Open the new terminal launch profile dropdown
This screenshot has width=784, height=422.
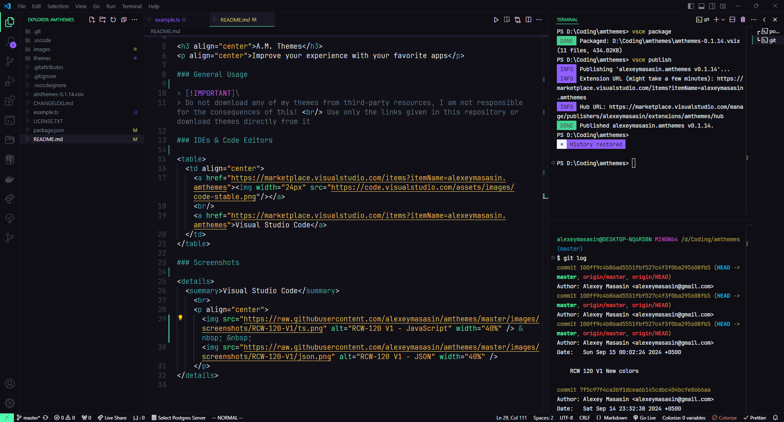click(723, 20)
